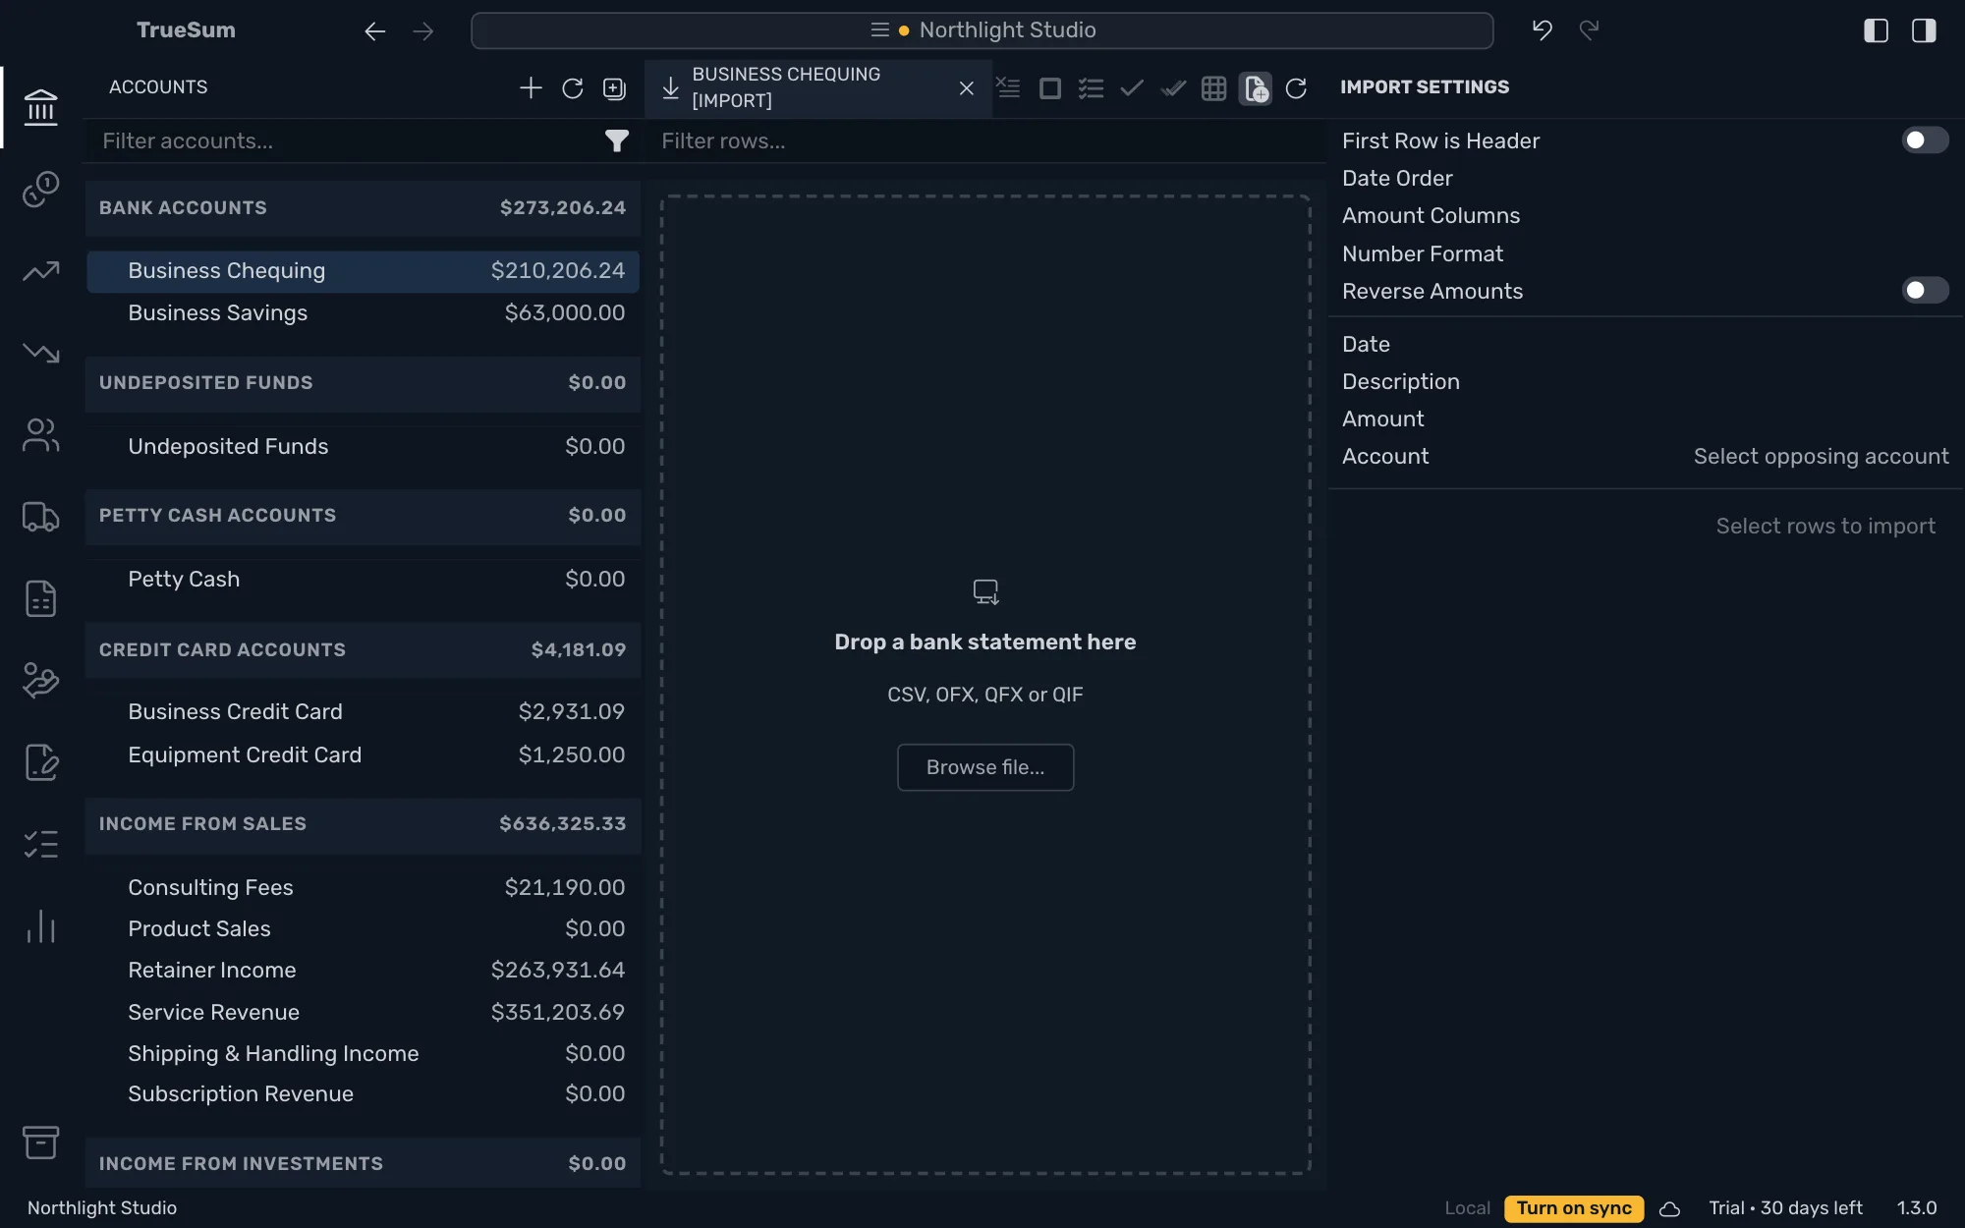Open the Northlight Studio title menu

(982, 30)
